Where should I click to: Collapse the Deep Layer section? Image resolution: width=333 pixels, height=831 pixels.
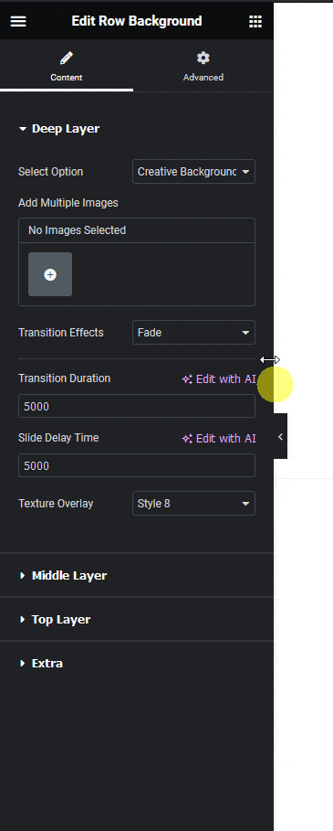pos(58,129)
